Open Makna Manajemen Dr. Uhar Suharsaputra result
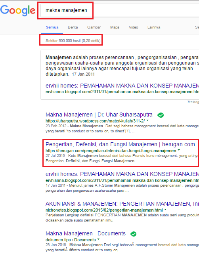Image resolution: width=199 pixels, height=254 pixels. pos(99,115)
